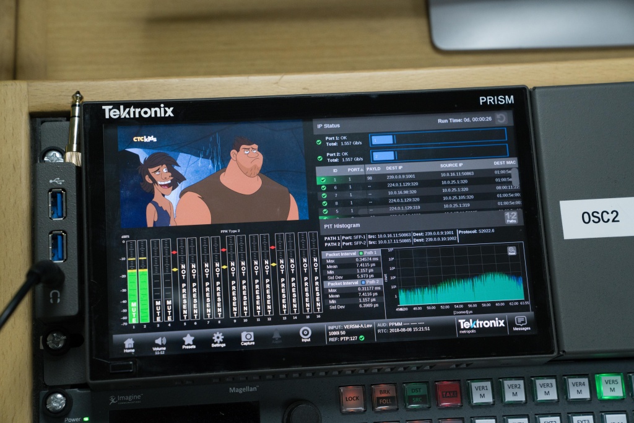The height and width of the screenshot is (423, 634).
Task: Select the stream row with ID 5
Action: 420,209
